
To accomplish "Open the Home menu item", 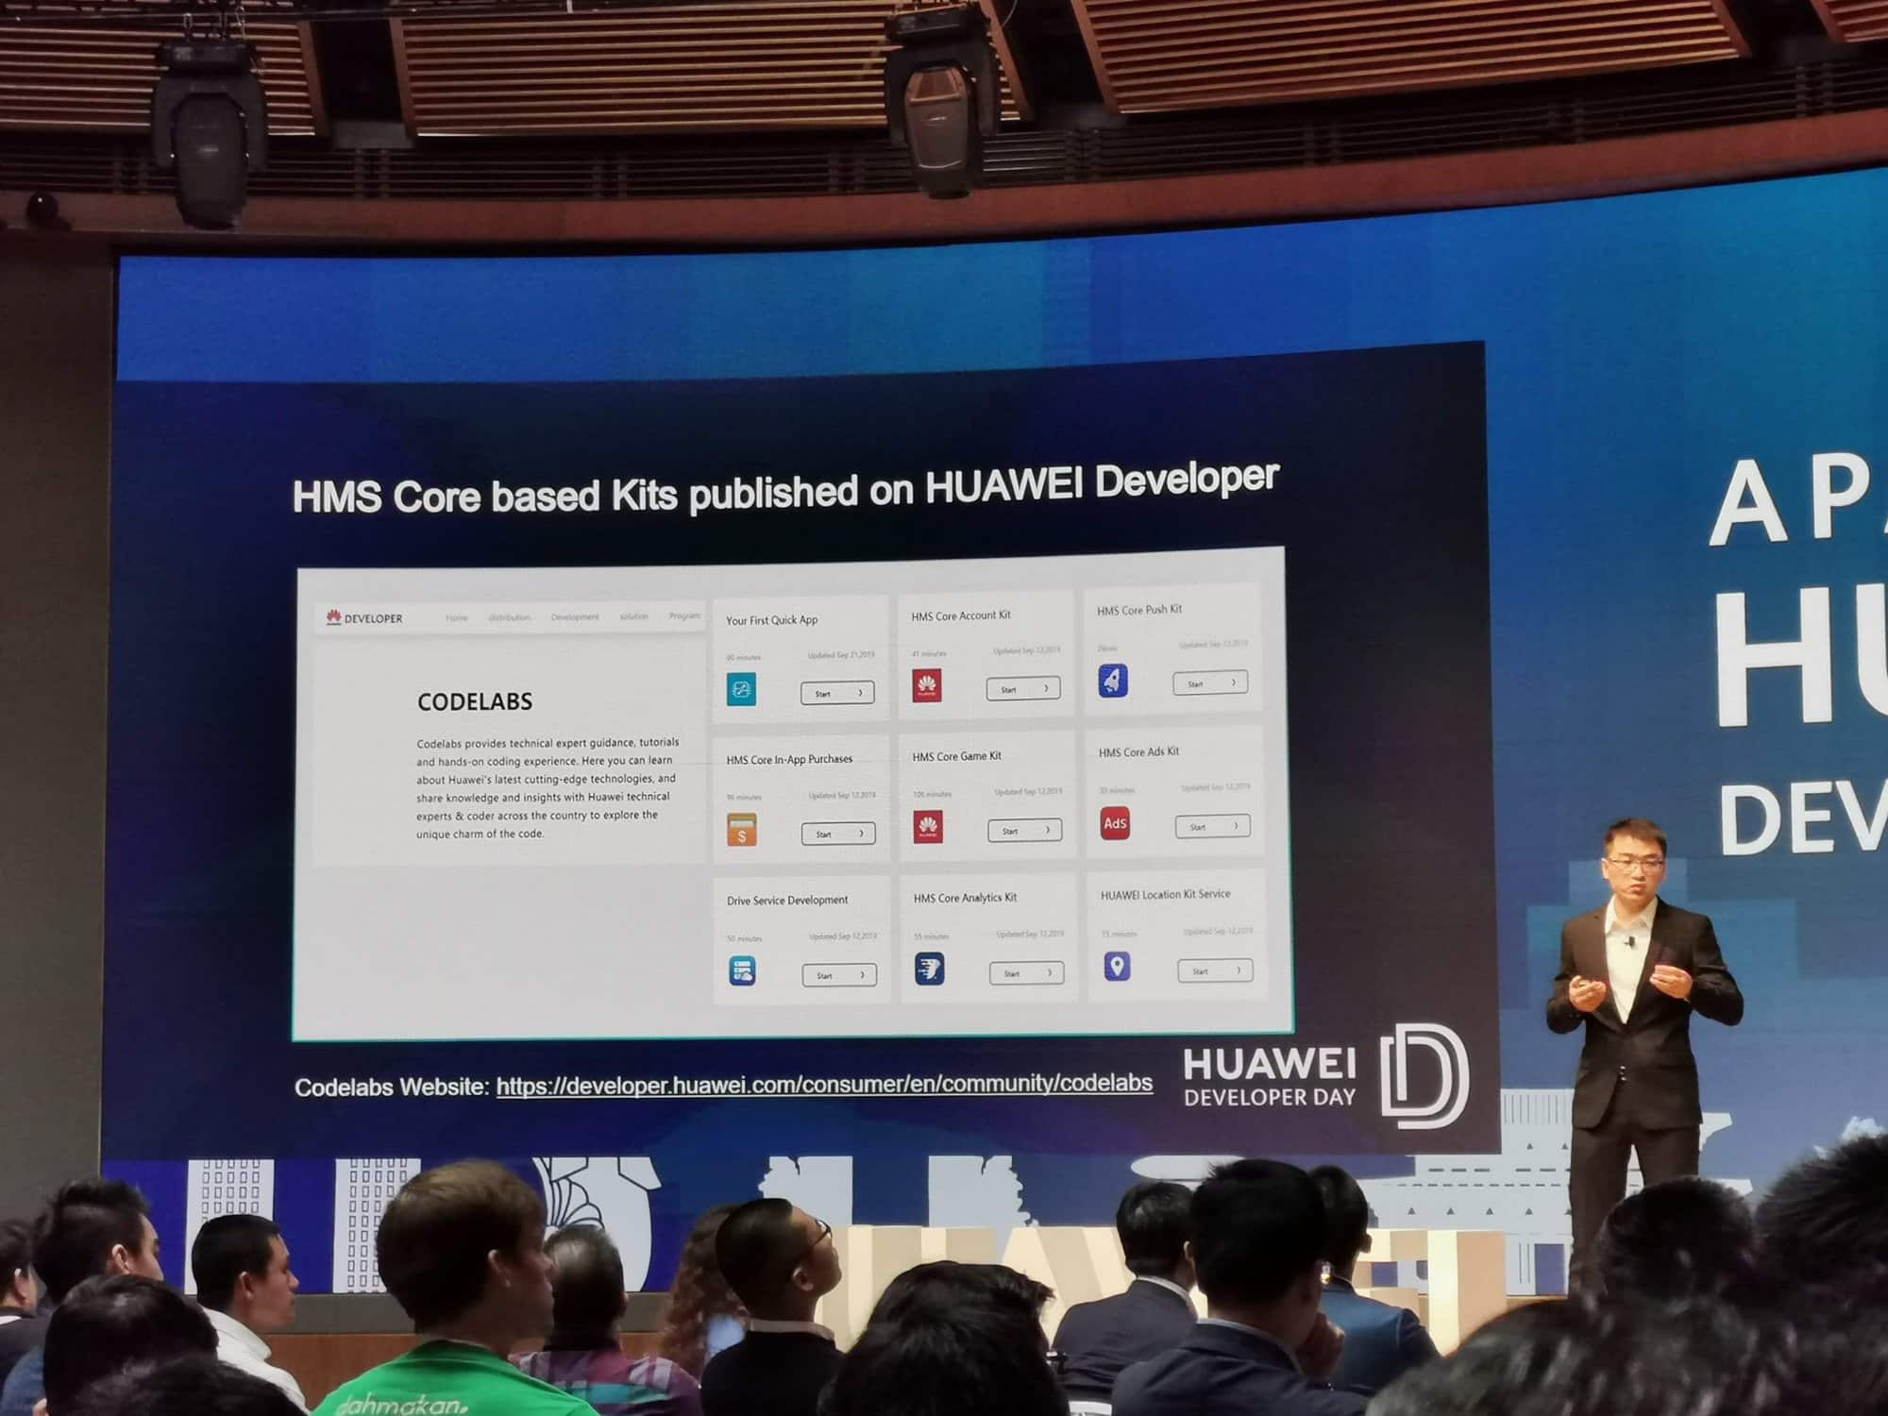I will (457, 617).
